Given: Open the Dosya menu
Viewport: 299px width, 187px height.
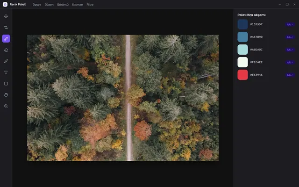Looking at the screenshot, I should [37, 4].
